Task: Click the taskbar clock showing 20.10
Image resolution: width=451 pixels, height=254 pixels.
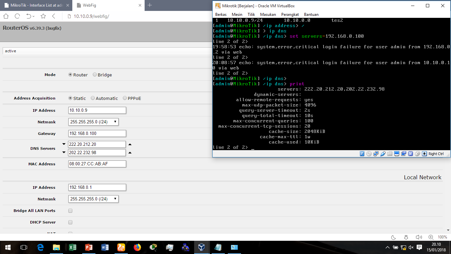Action: 436,247
